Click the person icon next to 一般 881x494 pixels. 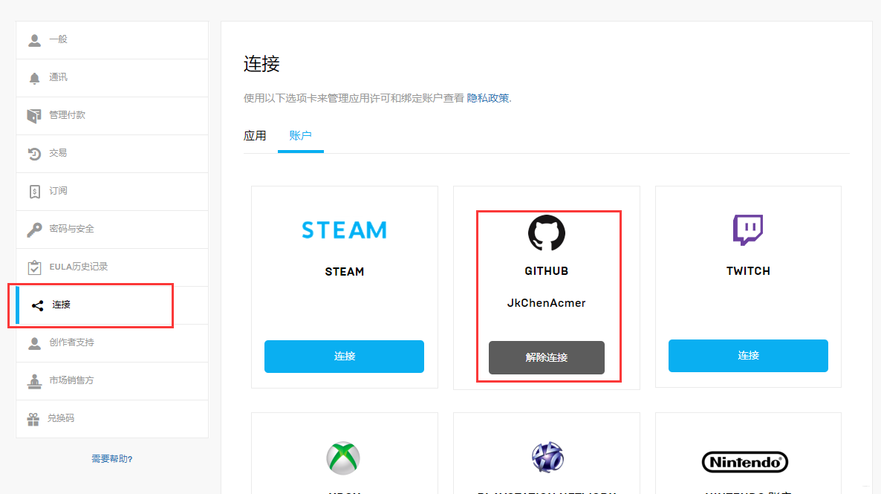tap(34, 40)
